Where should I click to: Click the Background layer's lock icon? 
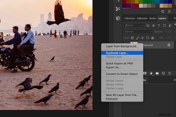[169, 45]
